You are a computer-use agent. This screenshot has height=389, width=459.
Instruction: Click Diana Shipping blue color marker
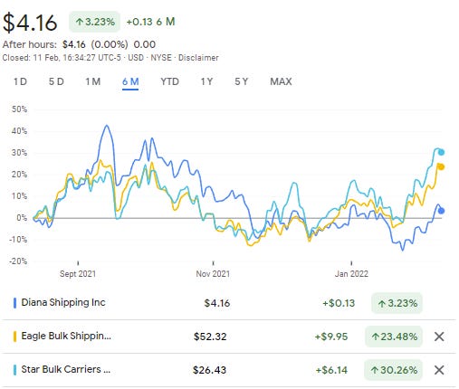coord(14,303)
